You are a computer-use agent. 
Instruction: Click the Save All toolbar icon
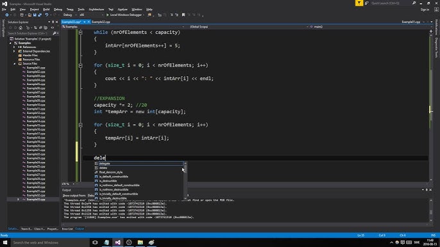coord(40,15)
